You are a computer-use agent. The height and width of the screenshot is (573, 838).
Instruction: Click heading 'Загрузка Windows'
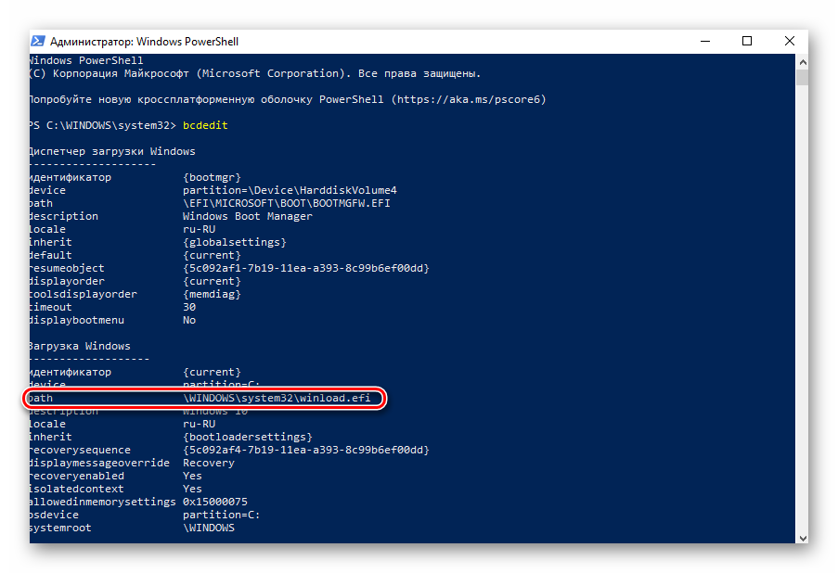80,346
